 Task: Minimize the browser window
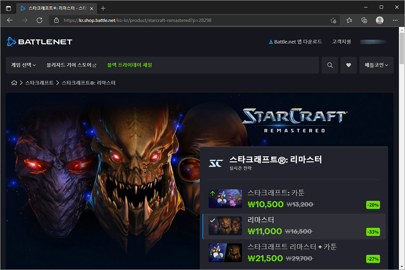366,7
